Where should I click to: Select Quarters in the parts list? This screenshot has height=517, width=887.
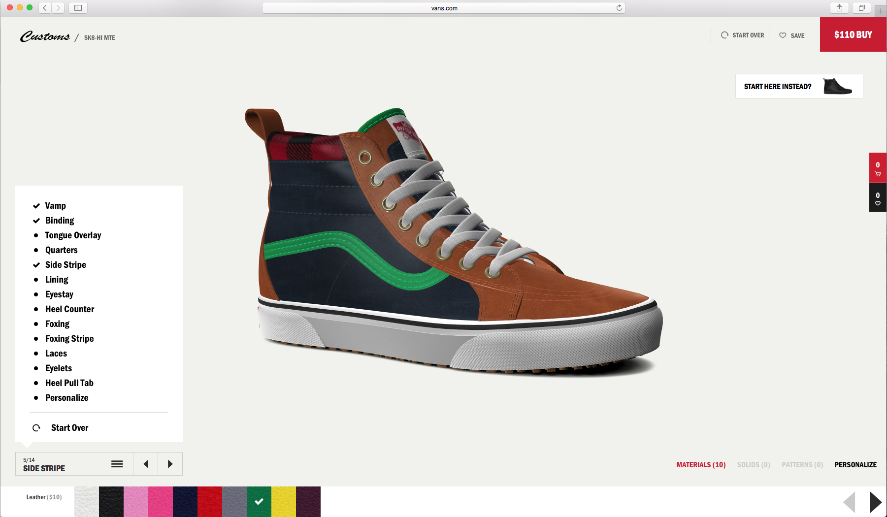pos(61,250)
